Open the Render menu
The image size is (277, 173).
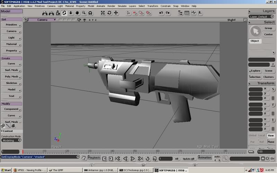point(111,6)
